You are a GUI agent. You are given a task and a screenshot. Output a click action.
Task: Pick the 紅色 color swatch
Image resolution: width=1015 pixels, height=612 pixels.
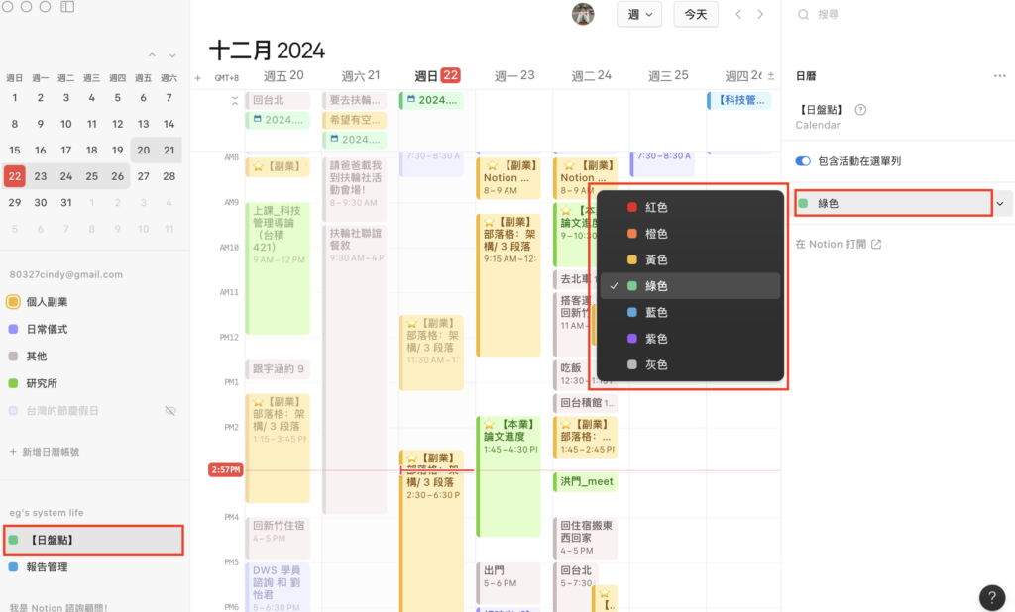pos(656,207)
